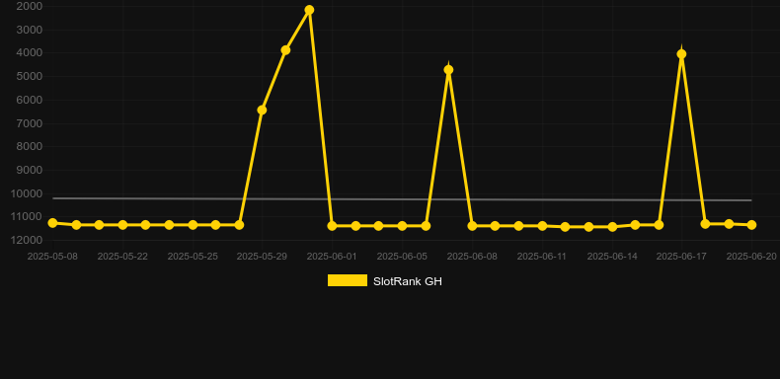Select the data point above 2025-05-29 label
The image size is (780, 379).
(262, 110)
